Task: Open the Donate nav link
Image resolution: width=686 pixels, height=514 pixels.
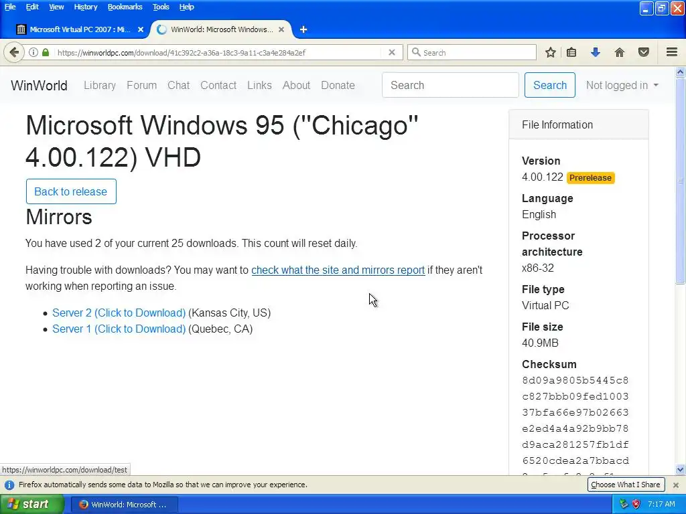Action: 338,85
